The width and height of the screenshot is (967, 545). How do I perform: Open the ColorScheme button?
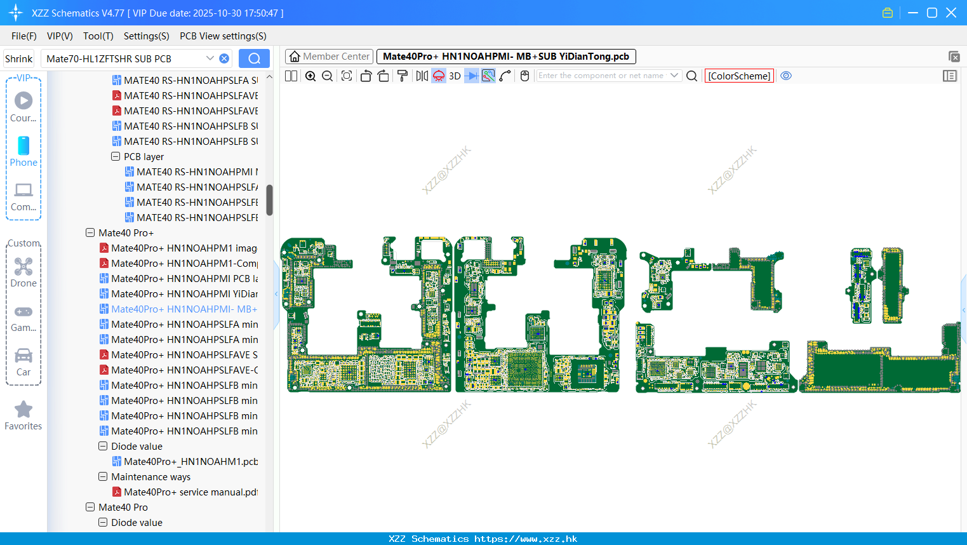point(739,76)
